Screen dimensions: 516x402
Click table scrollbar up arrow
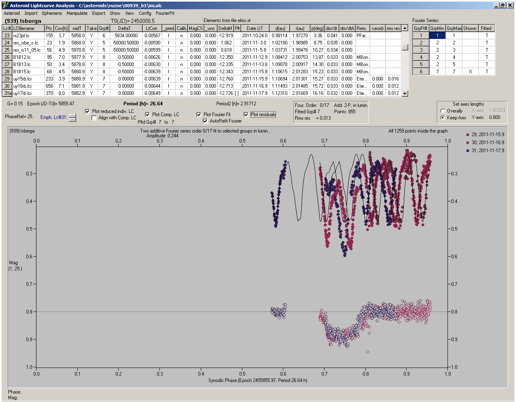click(405, 28)
